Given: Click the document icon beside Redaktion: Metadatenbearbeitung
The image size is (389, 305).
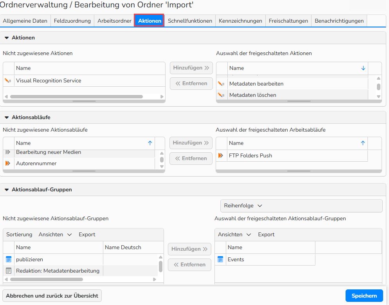Looking at the screenshot, I should click(x=9, y=271).
